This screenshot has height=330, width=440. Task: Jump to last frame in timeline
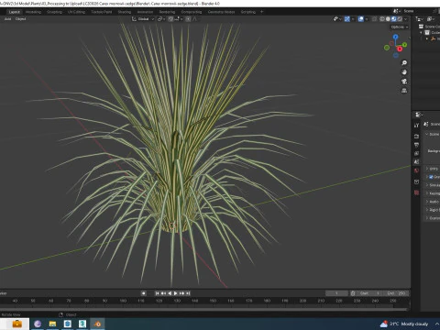188,293
